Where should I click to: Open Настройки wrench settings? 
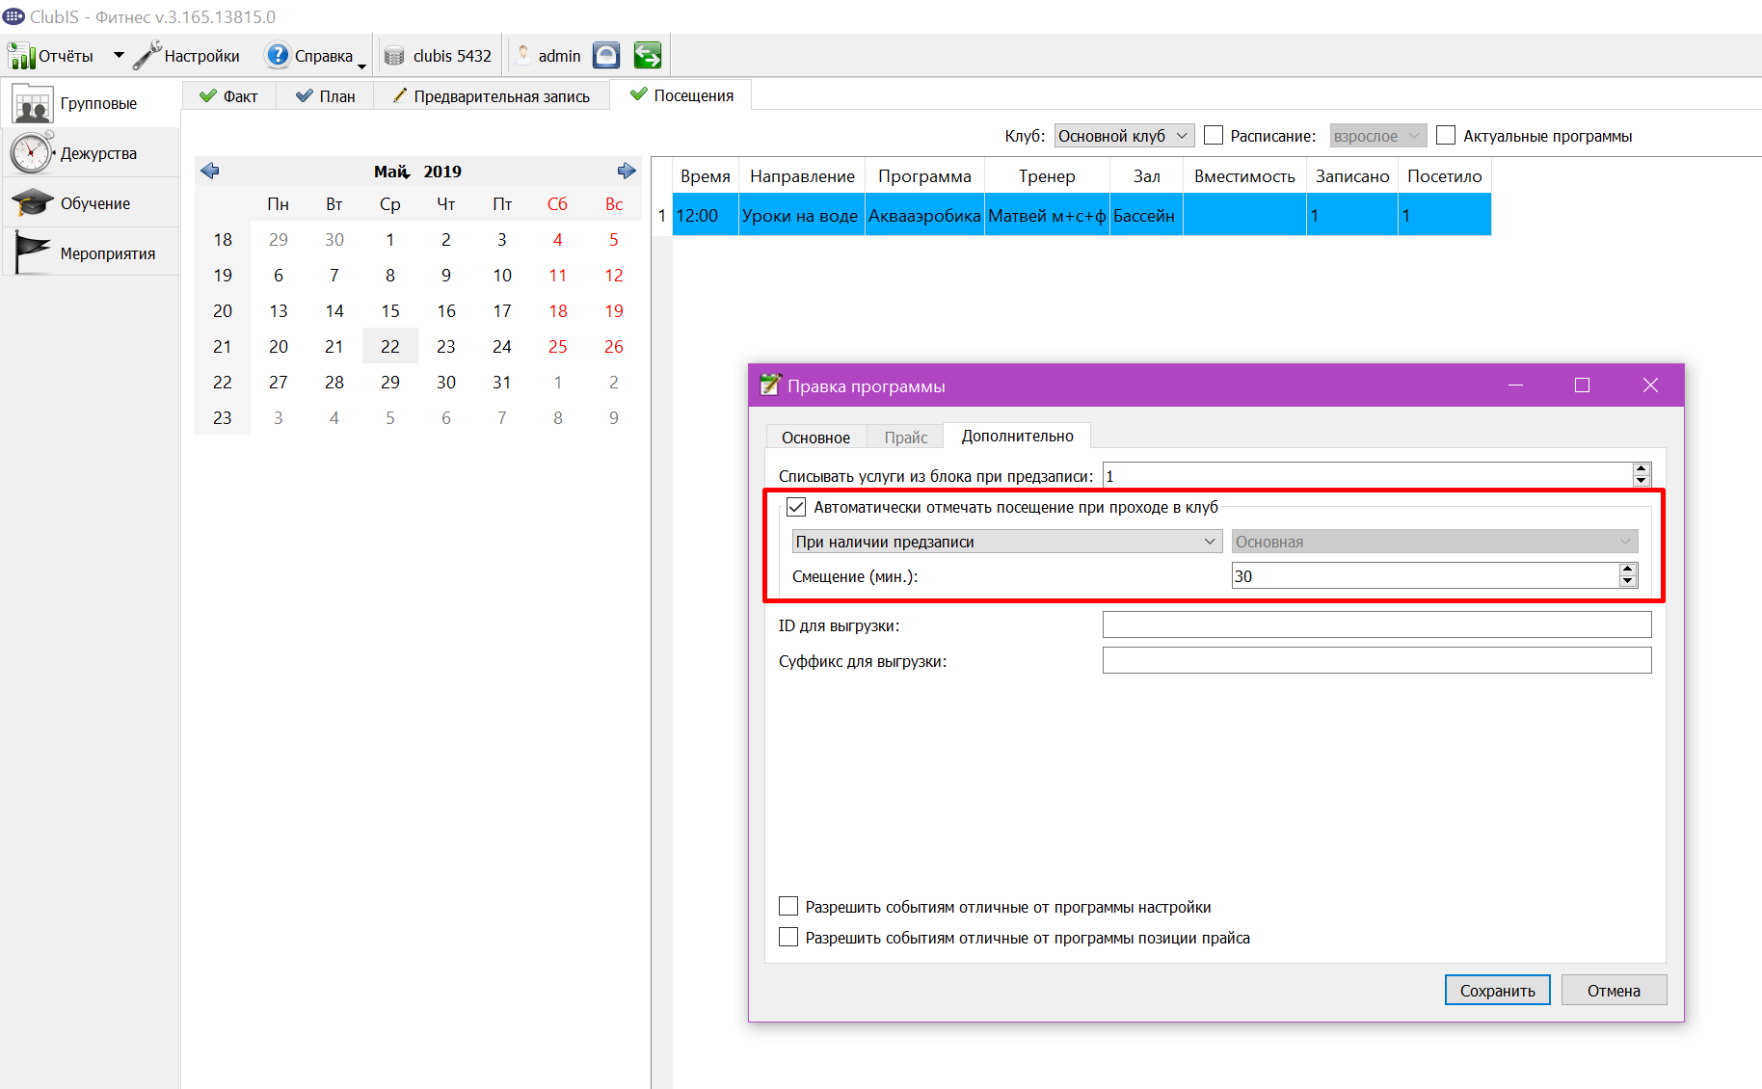pyautogui.click(x=147, y=55)
